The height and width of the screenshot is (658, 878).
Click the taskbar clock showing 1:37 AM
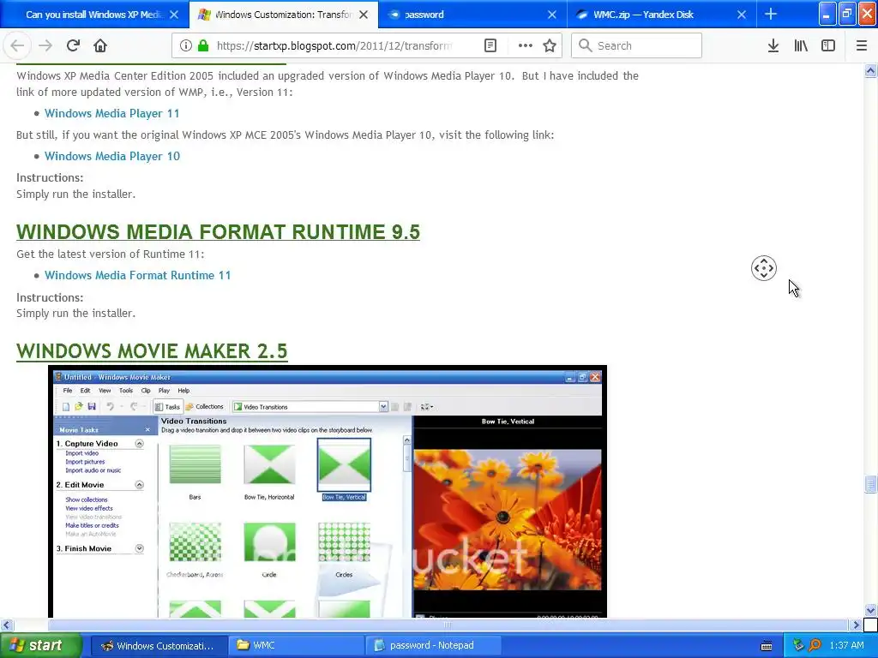click(x=846, y=646)
